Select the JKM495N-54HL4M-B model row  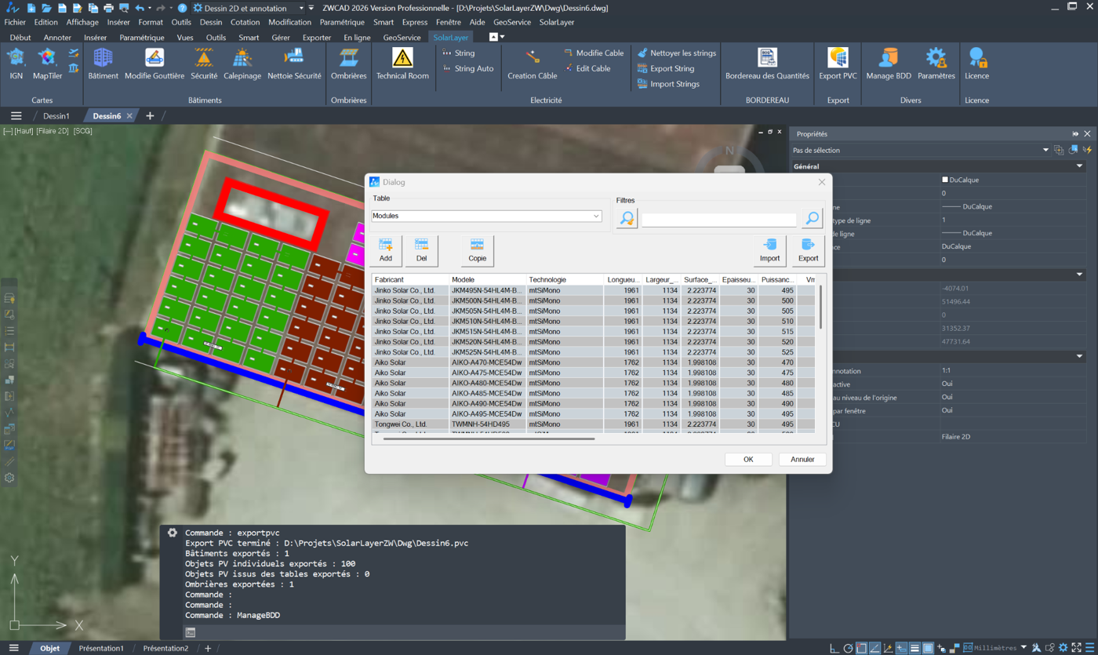click(x=595, y=290)
